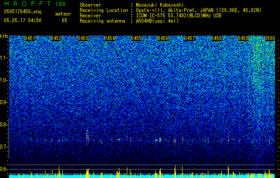Click the Ogata-vill. Akita-Pref. JAPAN location text

pyautogui.click(x=199, y=10)
